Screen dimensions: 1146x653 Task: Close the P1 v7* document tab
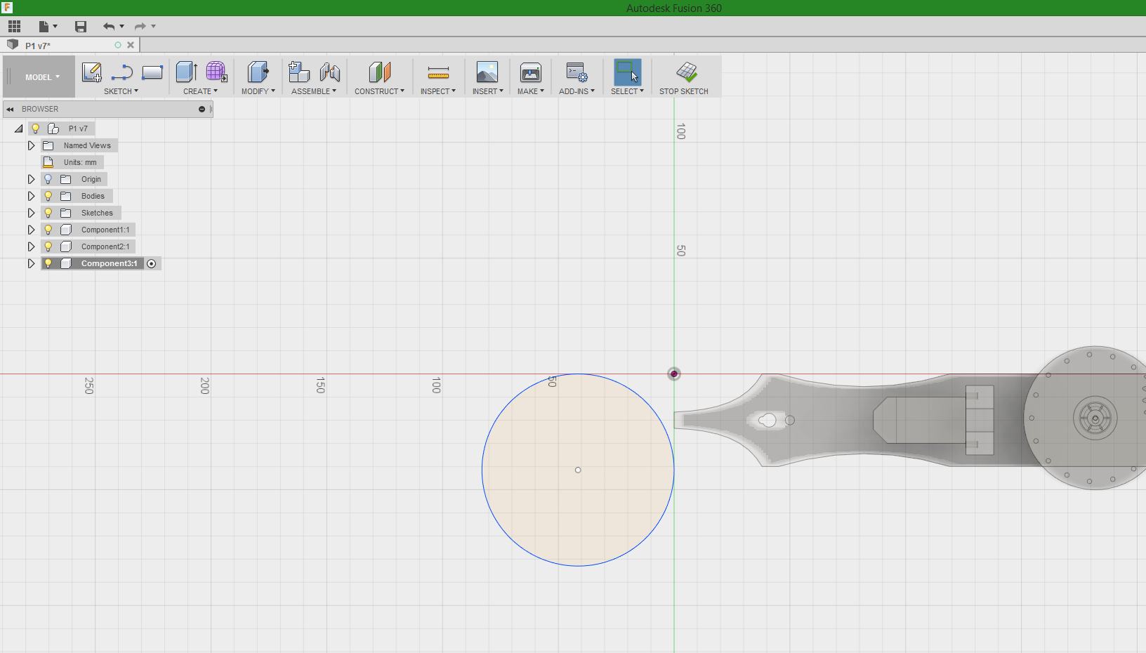[131, 45]
